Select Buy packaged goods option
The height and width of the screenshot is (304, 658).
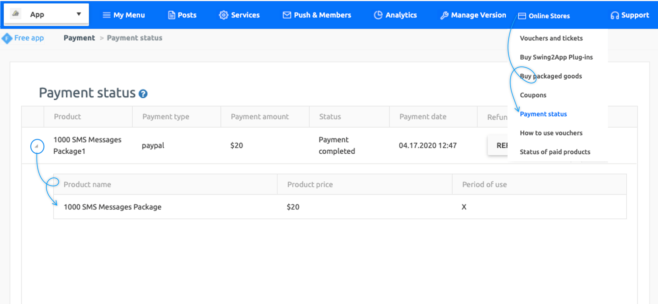pyautogui.click(x=551, y=76)
